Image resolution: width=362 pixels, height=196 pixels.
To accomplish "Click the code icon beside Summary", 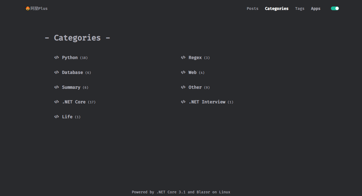I will (x=56, y=87).
